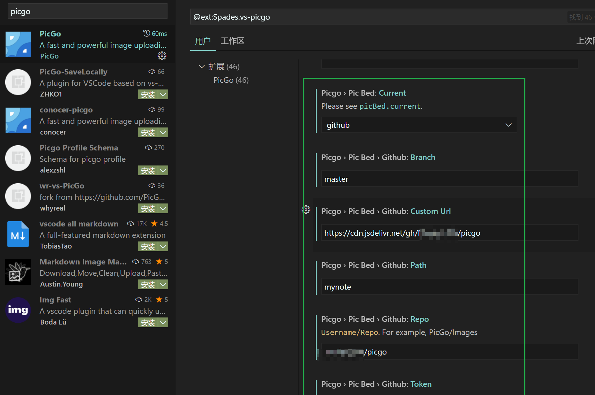Screen dimensions: 595x395
Task: Collapse the 扩展 (46) tree section
Action: pyautogui.click(x=201, y=66)
